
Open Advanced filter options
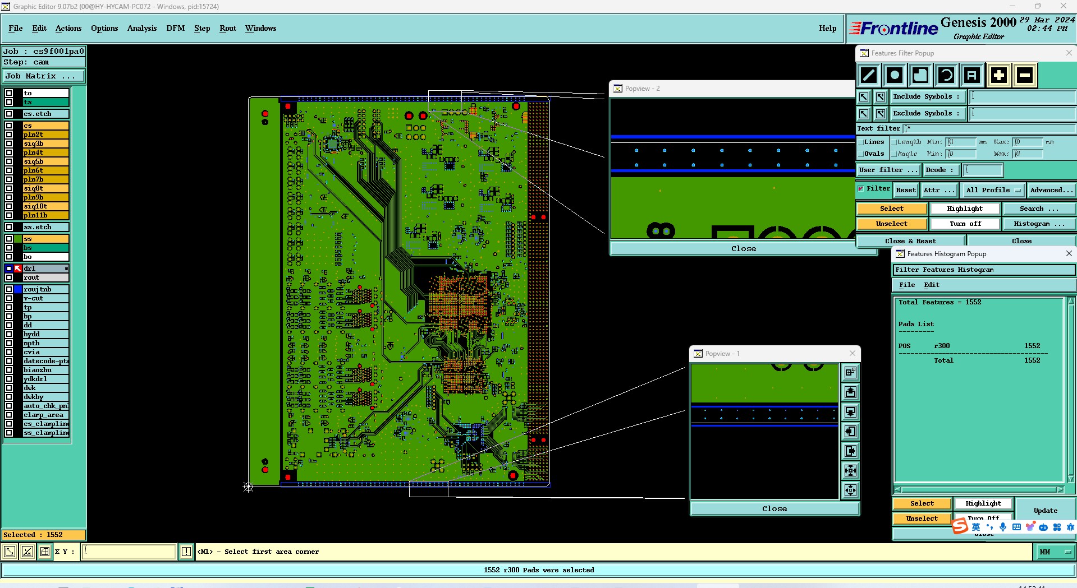pos(1051,190)
